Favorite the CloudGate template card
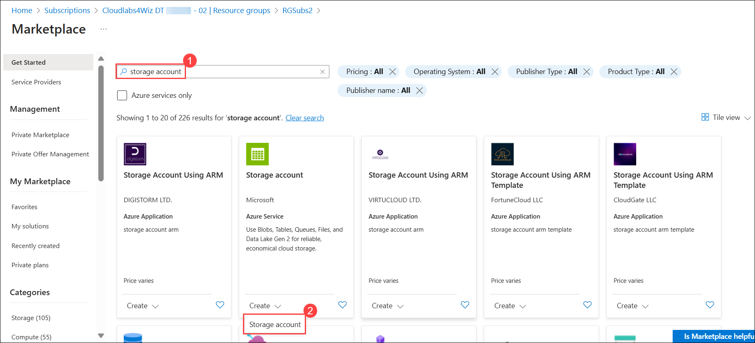The width and height of the screenshot is (755, 343). tap(710, 305)
